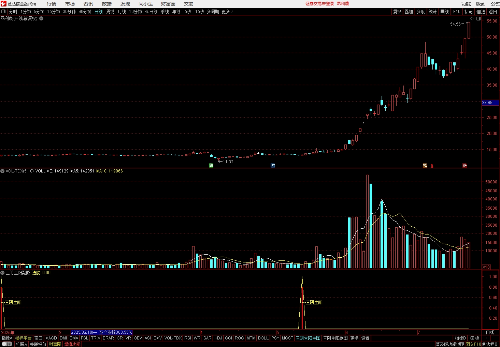Click the 多股 button

point(421,12)
